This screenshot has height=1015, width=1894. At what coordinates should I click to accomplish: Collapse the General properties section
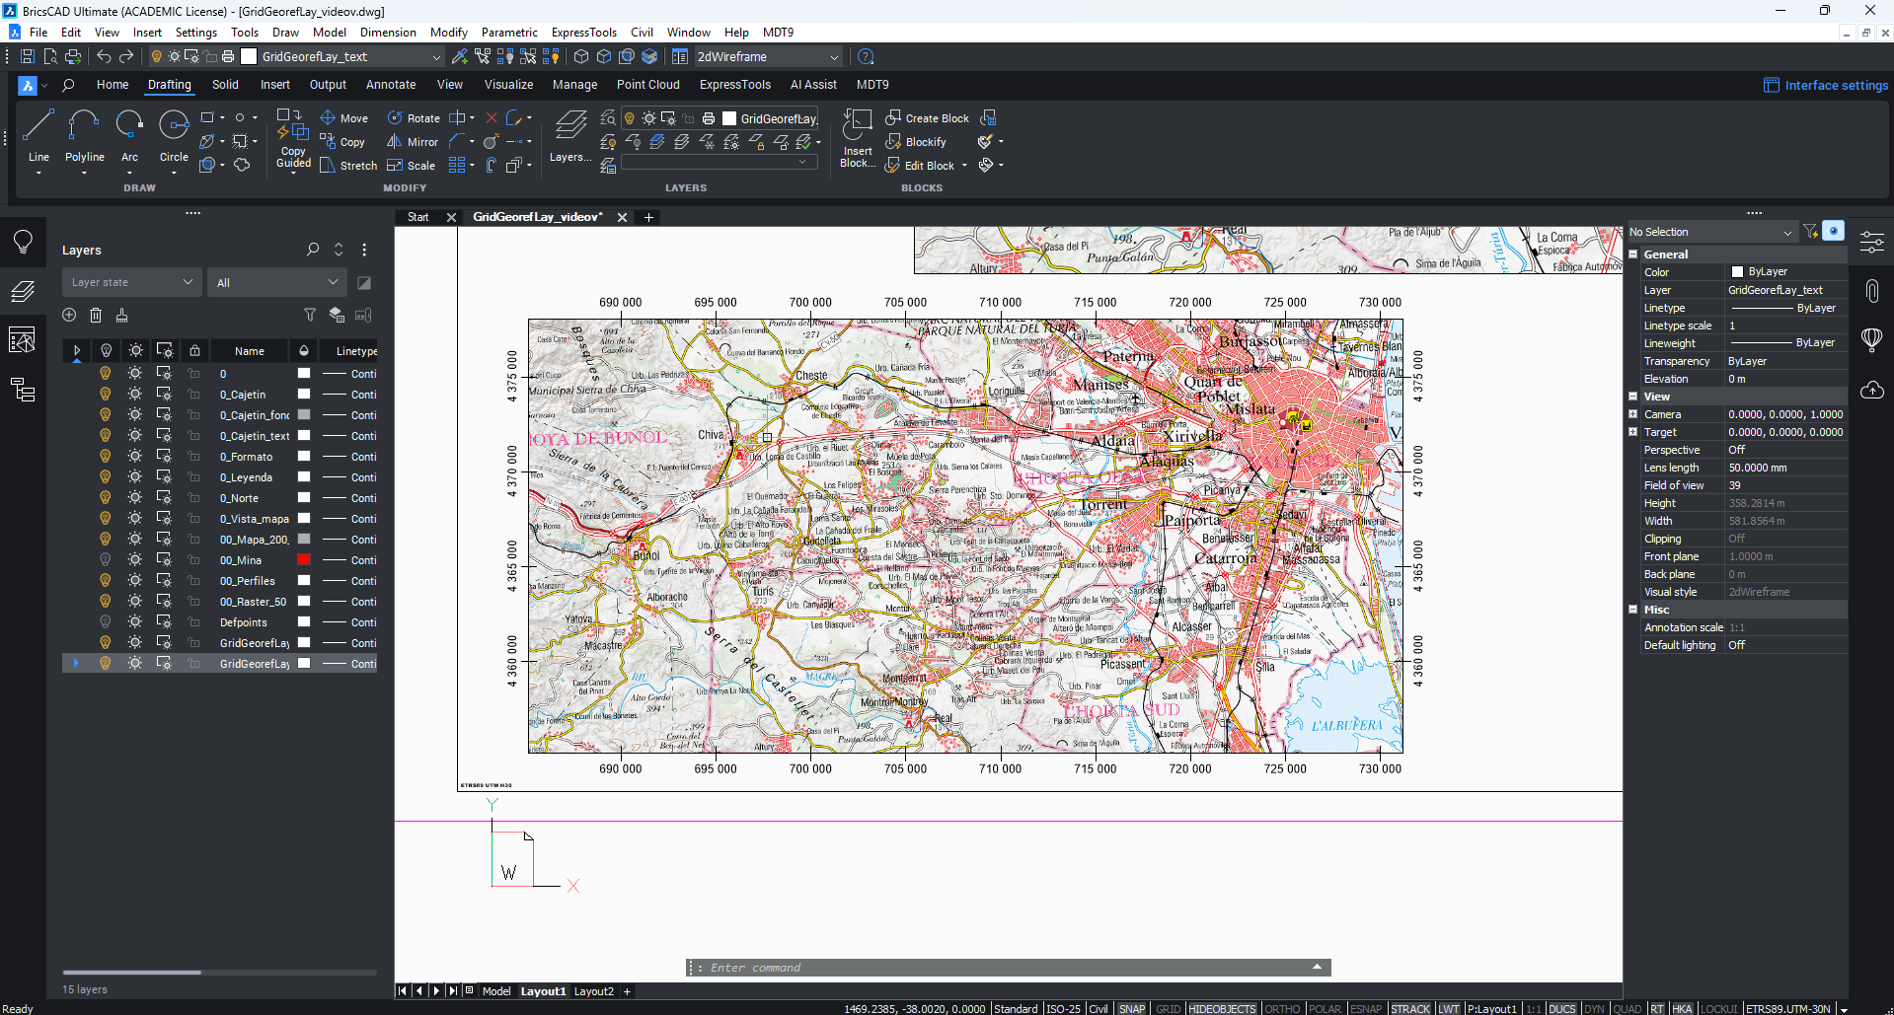click(x=1633, y=254)
